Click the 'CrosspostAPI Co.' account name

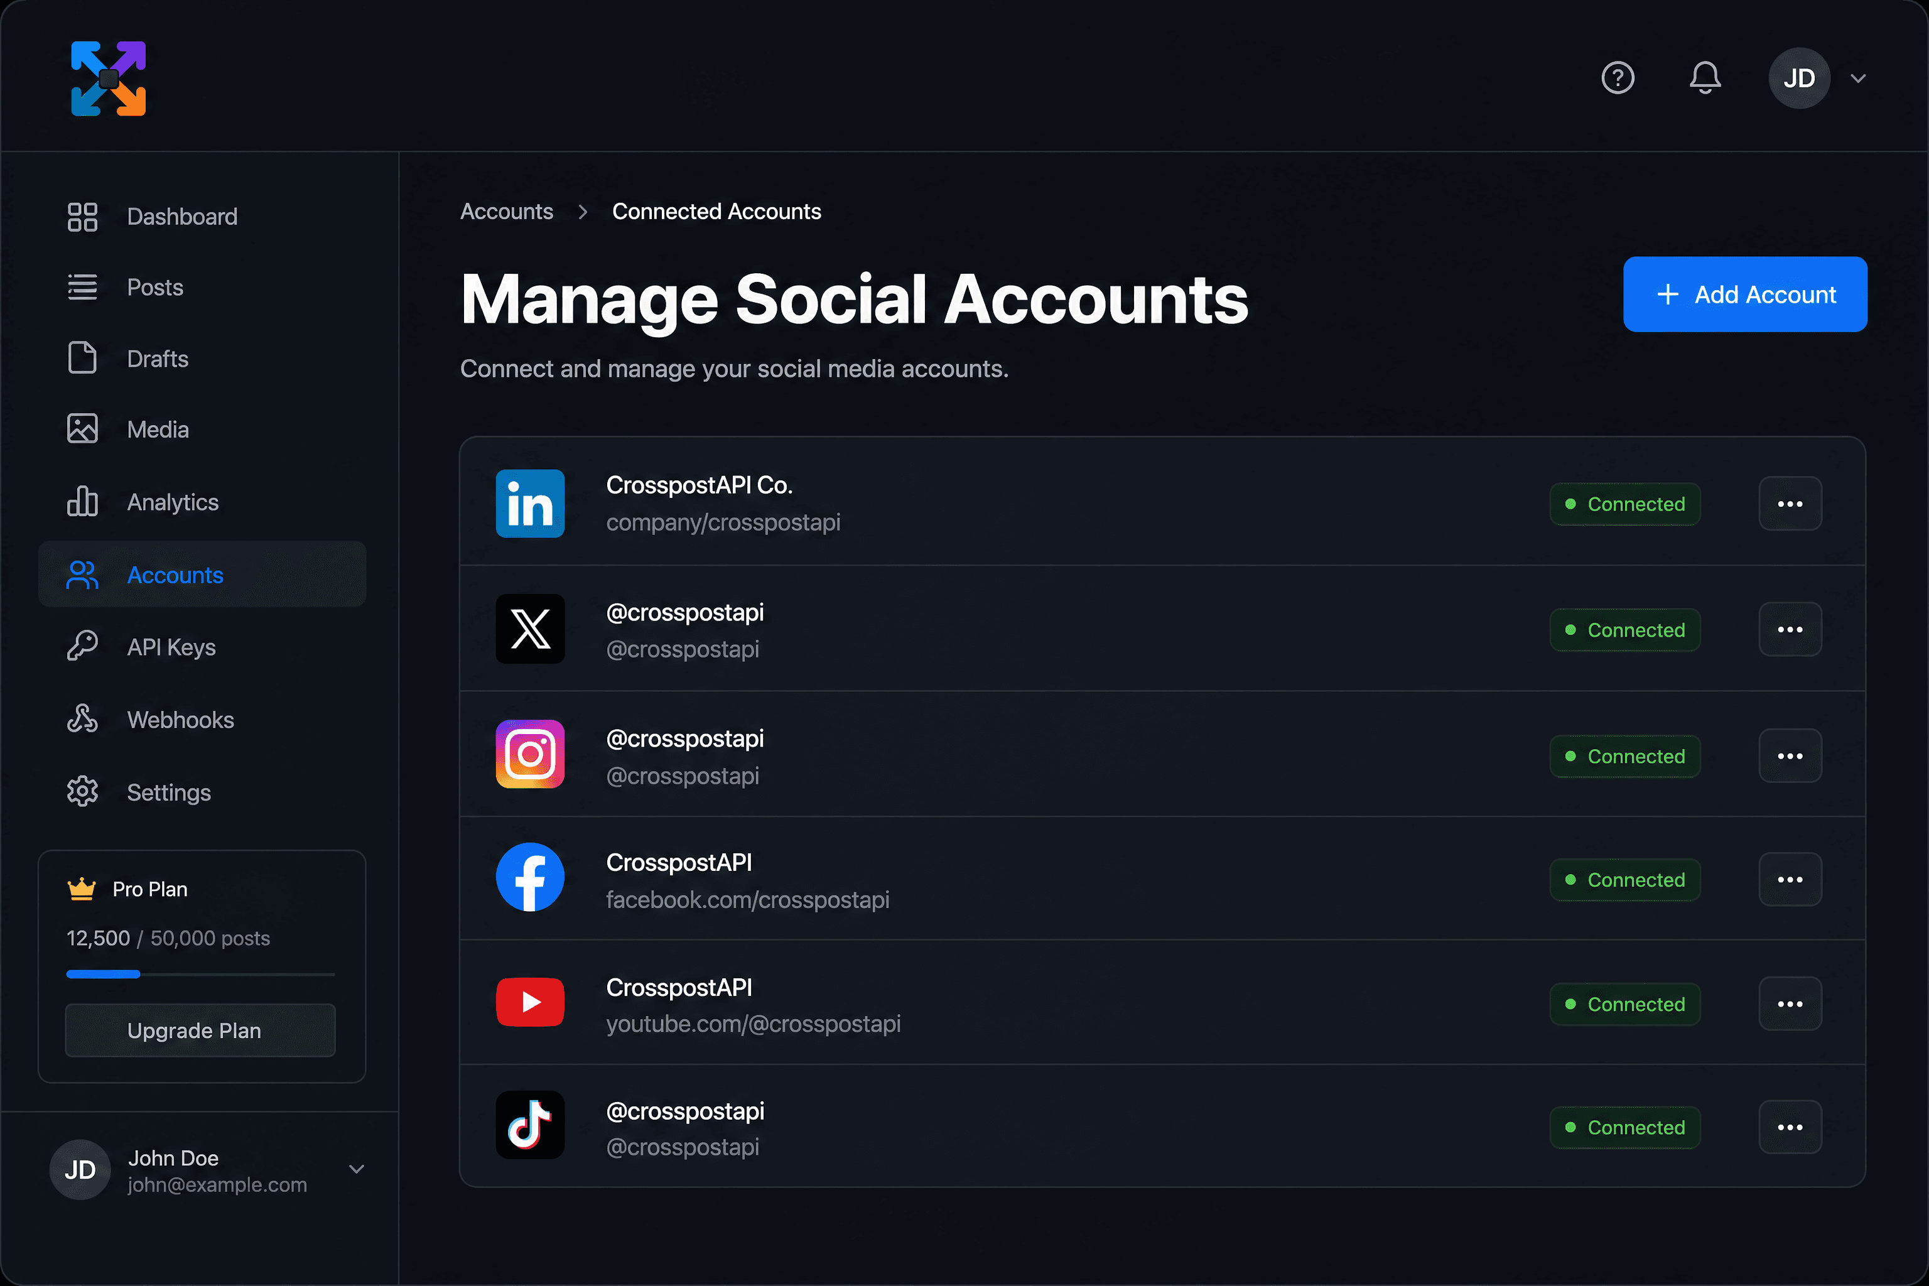699,485
